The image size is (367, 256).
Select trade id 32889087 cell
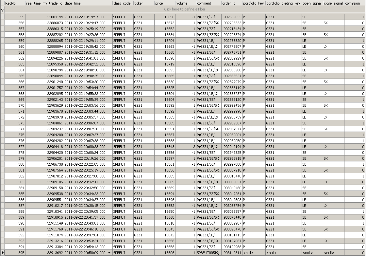(44, 52)
